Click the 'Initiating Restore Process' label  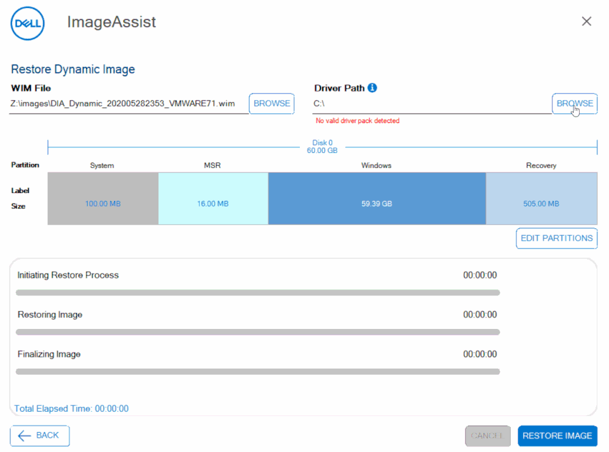tap(68, 275)
